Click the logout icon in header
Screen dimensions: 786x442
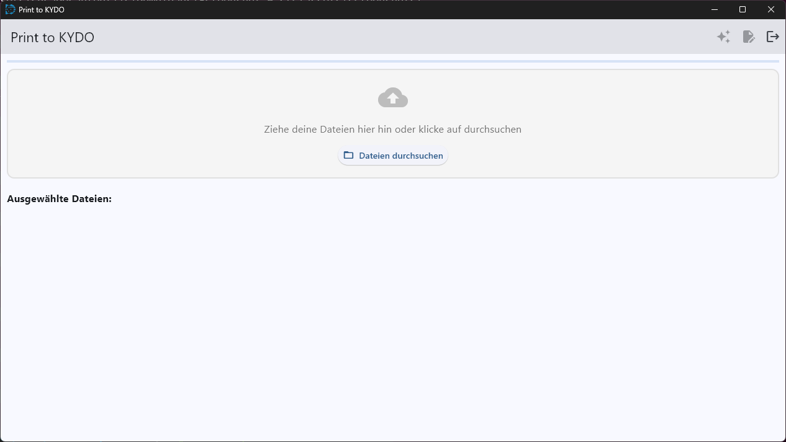(x=773, y=37)
